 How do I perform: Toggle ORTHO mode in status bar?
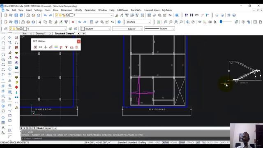coord(165,143)
